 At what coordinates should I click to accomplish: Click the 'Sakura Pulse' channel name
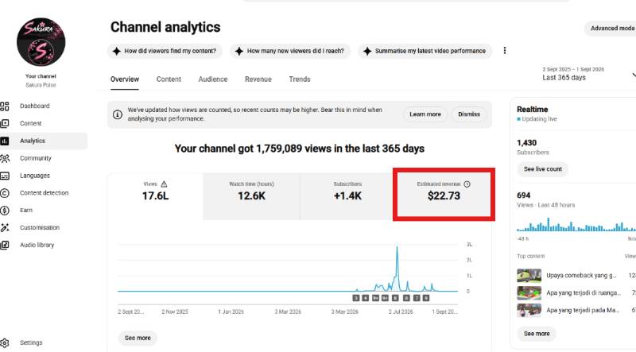(x=41, y=85)
